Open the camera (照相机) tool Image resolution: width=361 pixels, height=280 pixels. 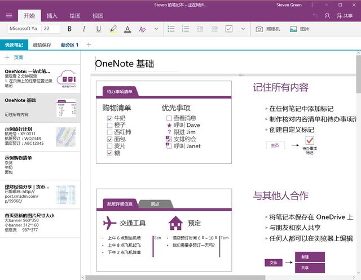(268, 29)
